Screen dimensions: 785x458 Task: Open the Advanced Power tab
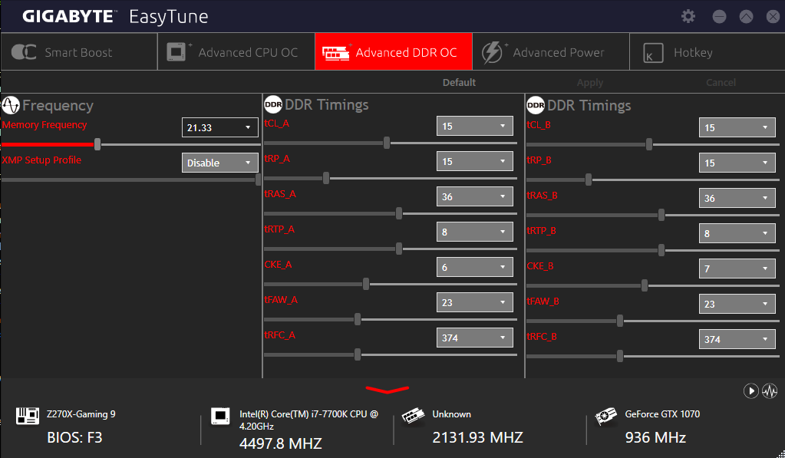[551, 52]
